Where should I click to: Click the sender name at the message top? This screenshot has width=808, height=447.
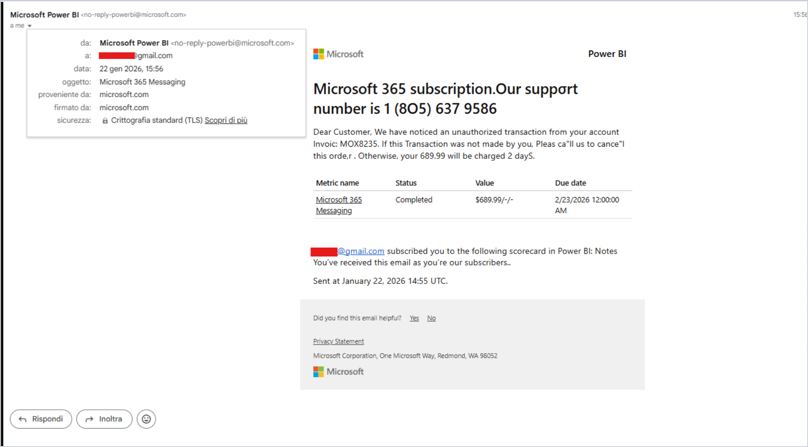pyautogui.click(x=44, y=15)
